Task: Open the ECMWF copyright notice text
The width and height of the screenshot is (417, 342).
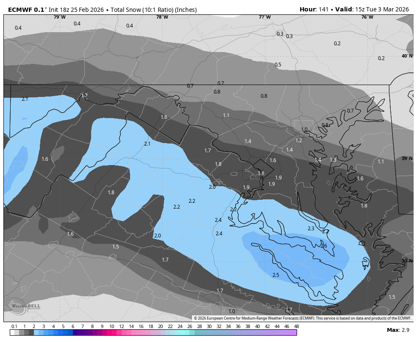Action: (303, 318)
